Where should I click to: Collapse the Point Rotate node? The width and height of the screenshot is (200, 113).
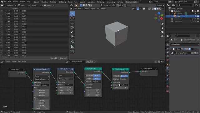click(86, 69)
